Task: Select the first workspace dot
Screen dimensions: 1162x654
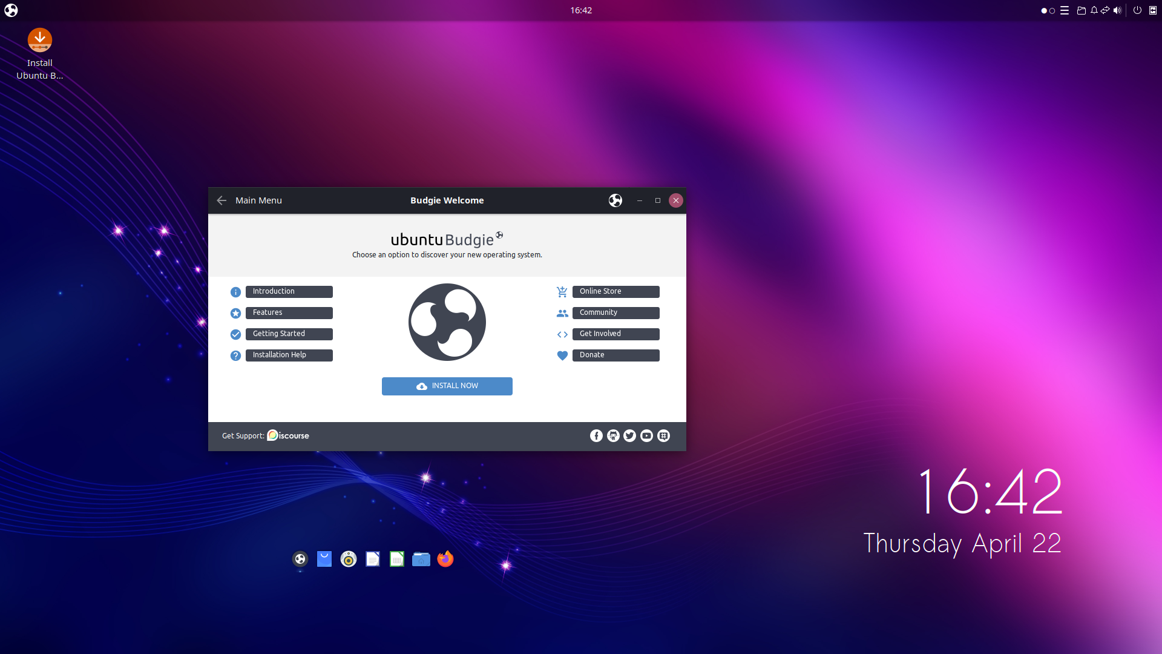Action: pos(1044,11)
